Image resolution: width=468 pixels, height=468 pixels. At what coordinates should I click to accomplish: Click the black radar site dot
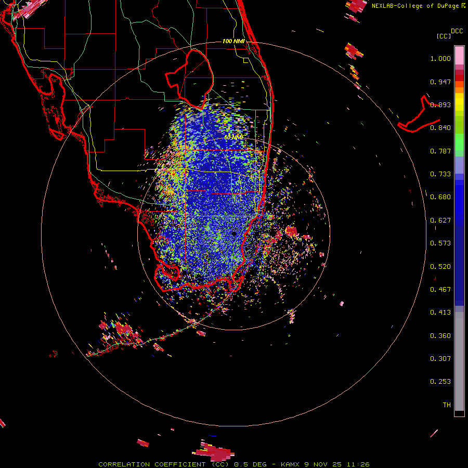coord(234,233)
